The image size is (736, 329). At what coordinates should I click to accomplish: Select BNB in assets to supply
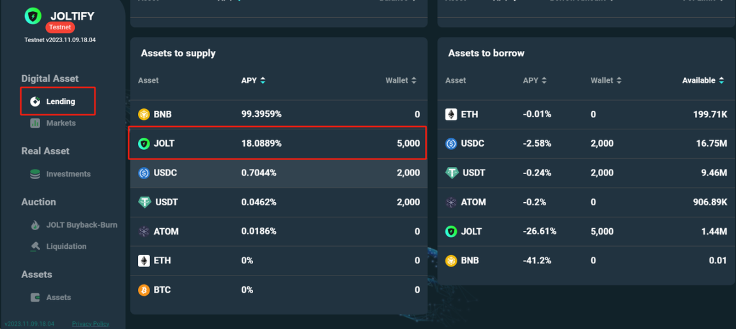(x=279, y=114)
